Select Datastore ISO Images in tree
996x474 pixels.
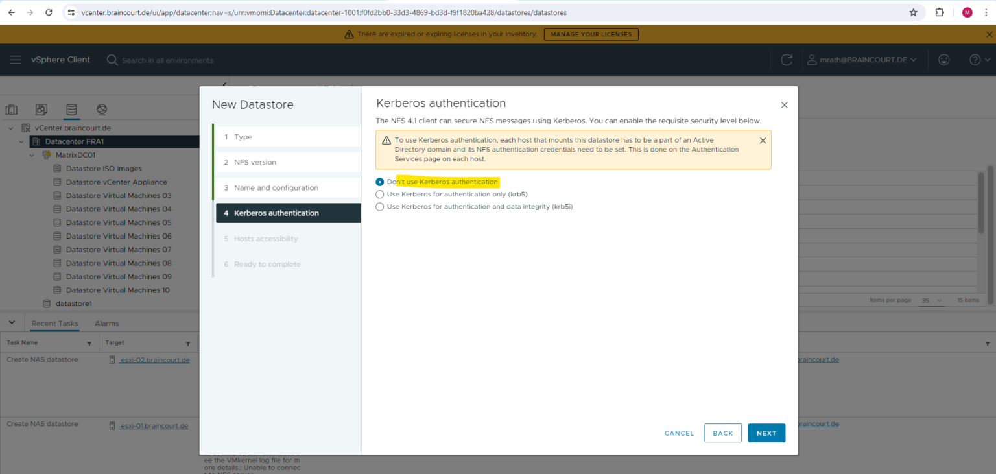tap(104, 169)
